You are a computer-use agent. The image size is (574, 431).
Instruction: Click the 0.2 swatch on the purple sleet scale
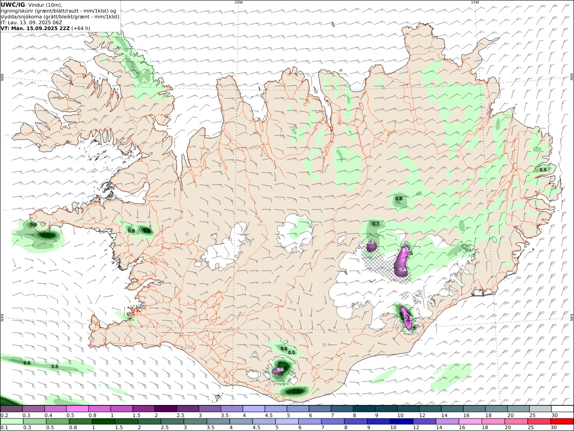[11, 409]
